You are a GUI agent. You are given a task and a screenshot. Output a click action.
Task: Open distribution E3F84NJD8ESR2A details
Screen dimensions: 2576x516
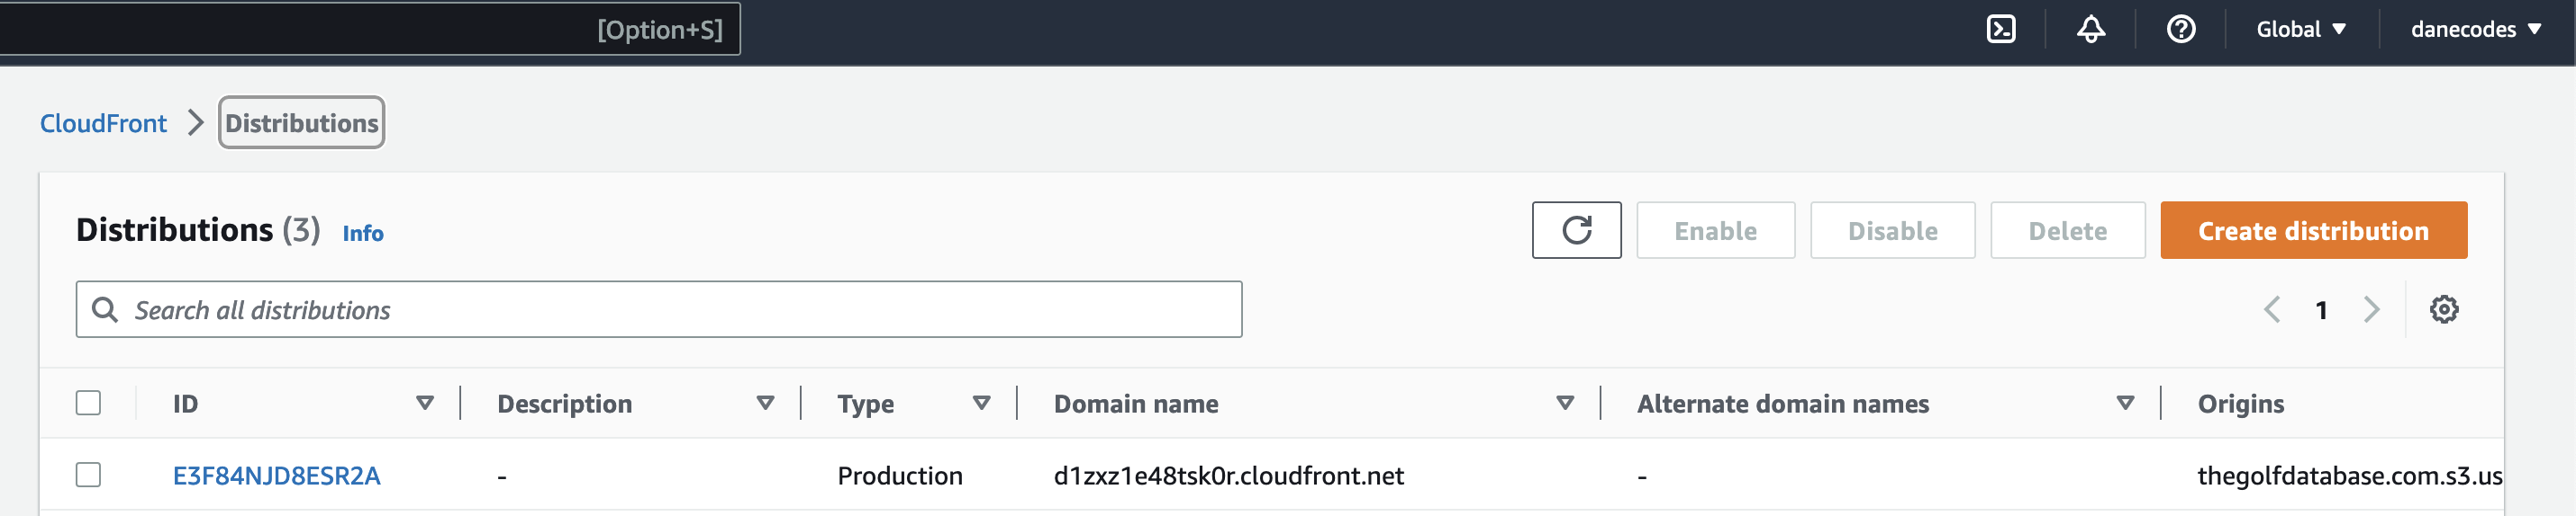[277, 476]
